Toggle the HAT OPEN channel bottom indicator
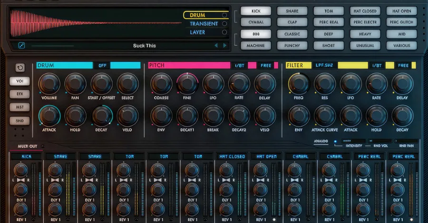 pos(274,220)
